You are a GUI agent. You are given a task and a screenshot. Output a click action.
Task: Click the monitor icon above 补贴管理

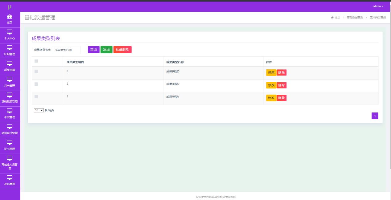pos(10,48)
